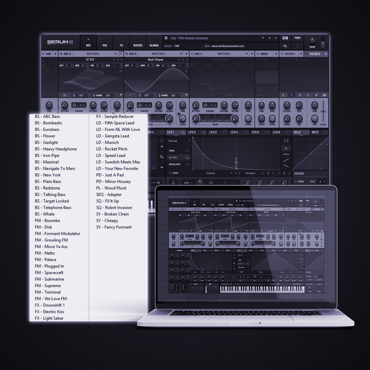
Task: Go to next preset arrow
Action: click(275, 38)
